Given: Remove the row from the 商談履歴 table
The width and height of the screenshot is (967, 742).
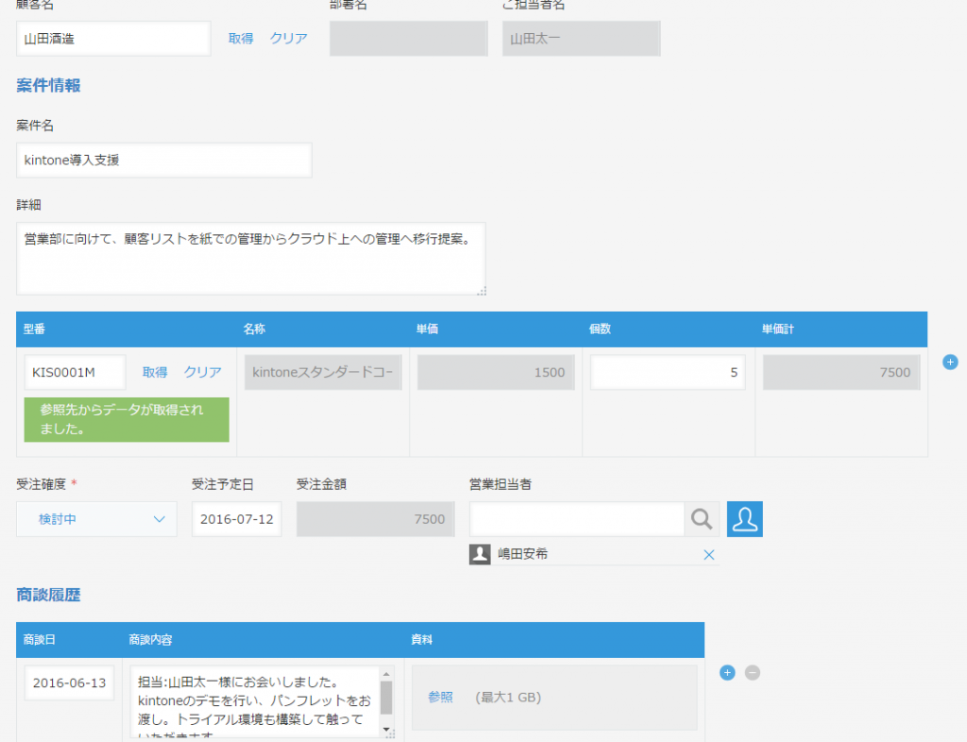Looking at the screenshot, I should pos(752,672).
